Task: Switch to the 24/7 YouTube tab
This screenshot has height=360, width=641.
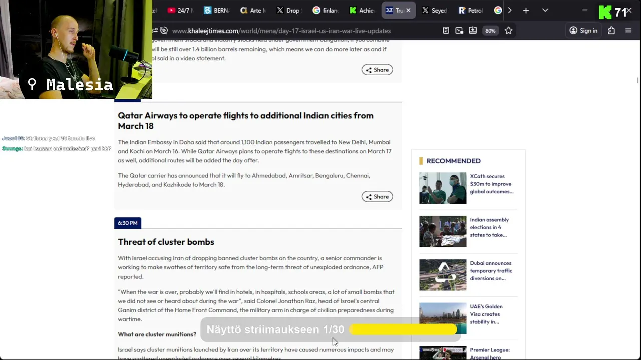Action: [180, 10]
